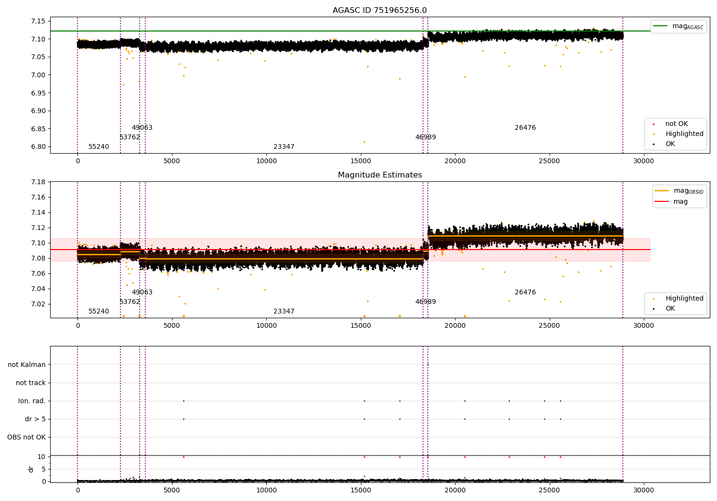Click 55240 in the Magnitude Estimates plot
This screenshot has height=501, width=717.
coord(99,312)
